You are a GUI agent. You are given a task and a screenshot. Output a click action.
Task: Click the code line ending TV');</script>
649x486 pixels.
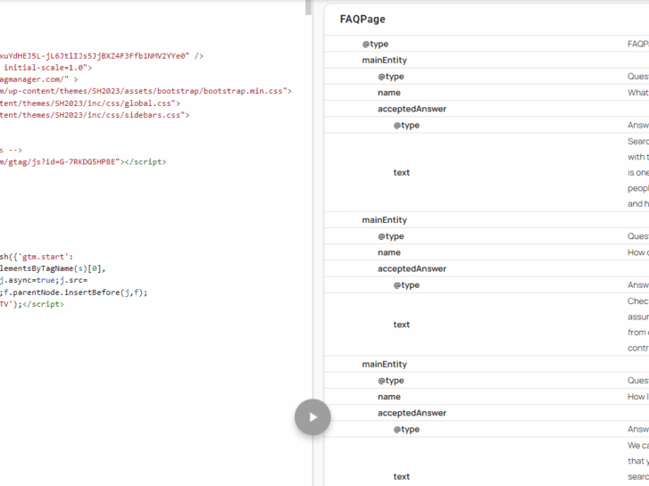pyautogui.click(x=32, y=304)
